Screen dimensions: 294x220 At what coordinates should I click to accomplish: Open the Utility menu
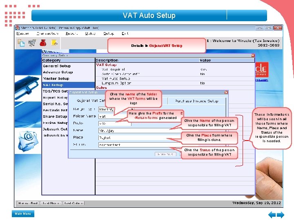(90, 33)
